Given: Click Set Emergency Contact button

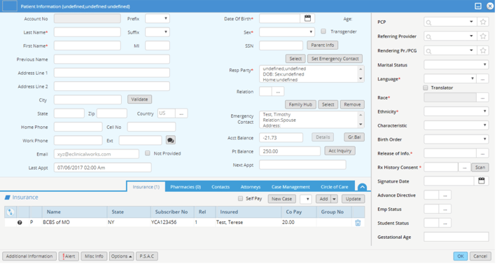Looking at the screenshot, I should (335, 59).
